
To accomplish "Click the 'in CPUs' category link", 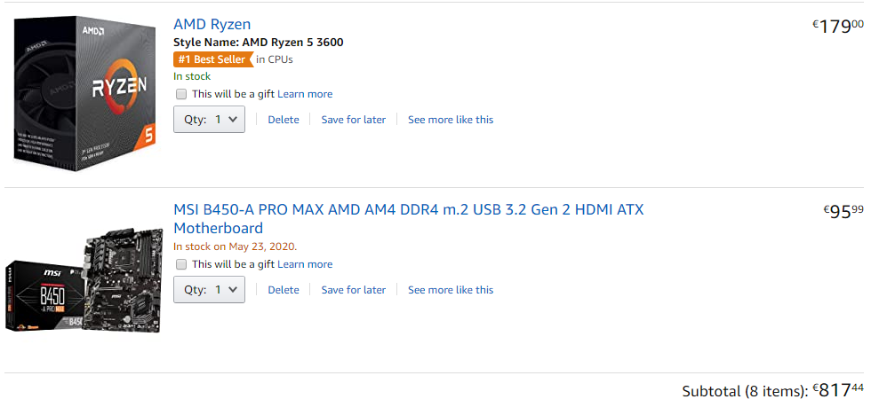I will click(275, 59).
